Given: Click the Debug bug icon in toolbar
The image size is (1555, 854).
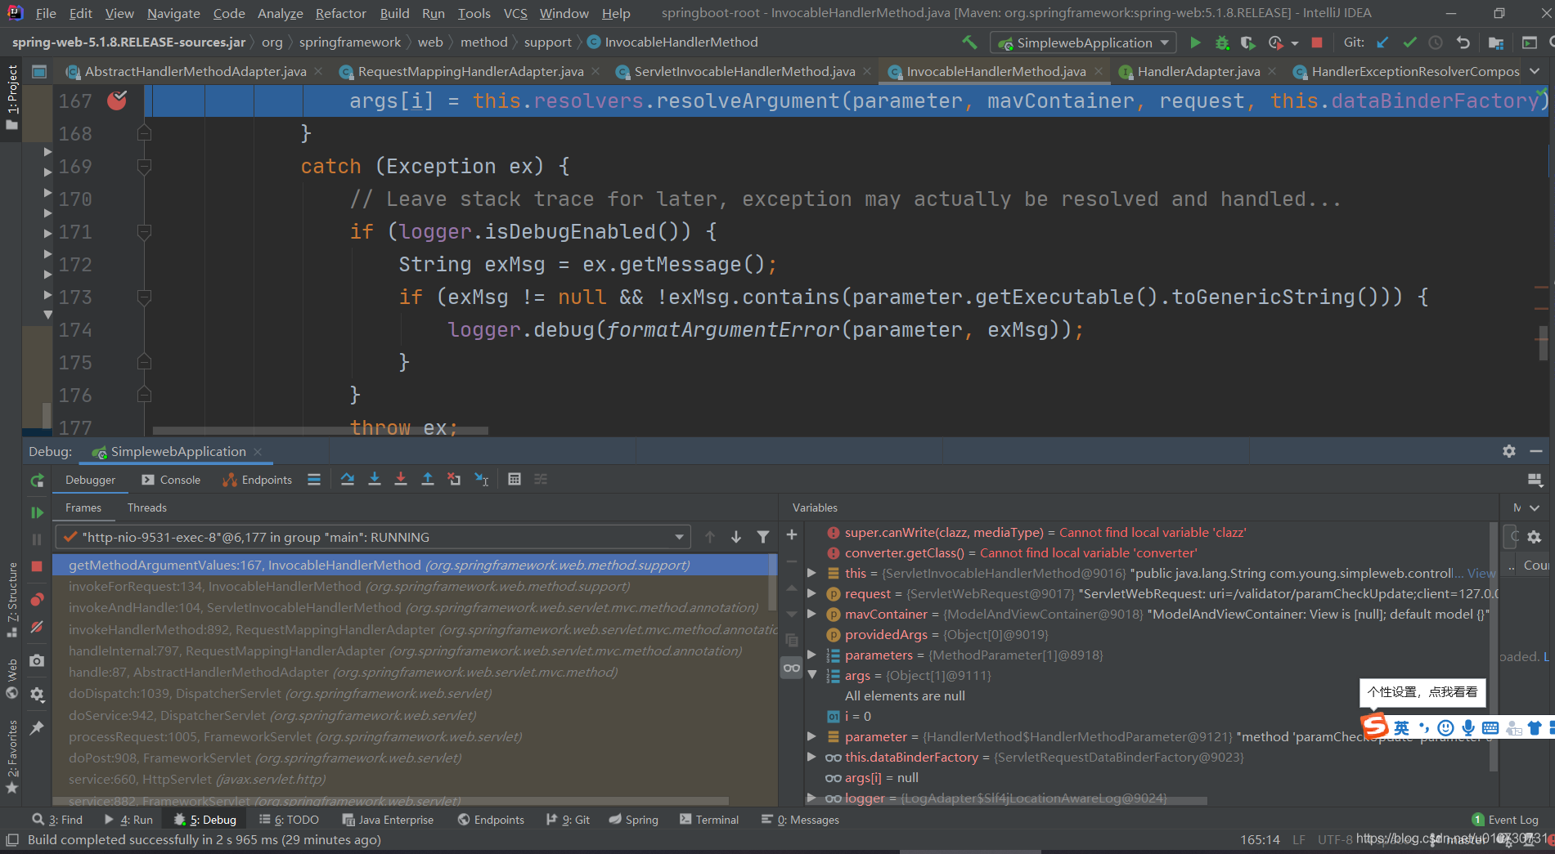Looking at the screenshot, I should click(x=1222, y=42).
